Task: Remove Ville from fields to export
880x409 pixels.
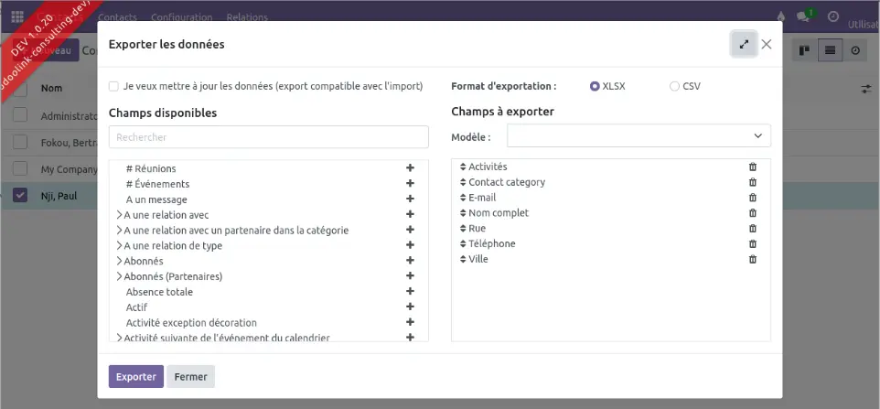Action: point(753,259)
